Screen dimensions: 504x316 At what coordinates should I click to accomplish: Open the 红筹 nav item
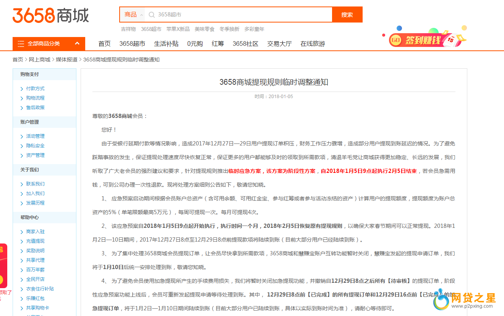218,44
